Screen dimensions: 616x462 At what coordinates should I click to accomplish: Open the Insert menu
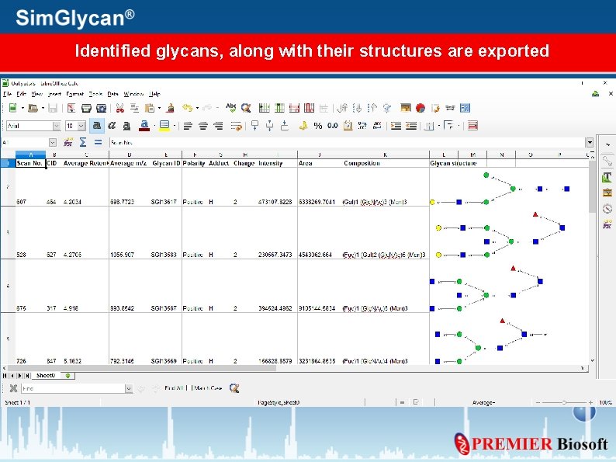click(x=54, y=94)
